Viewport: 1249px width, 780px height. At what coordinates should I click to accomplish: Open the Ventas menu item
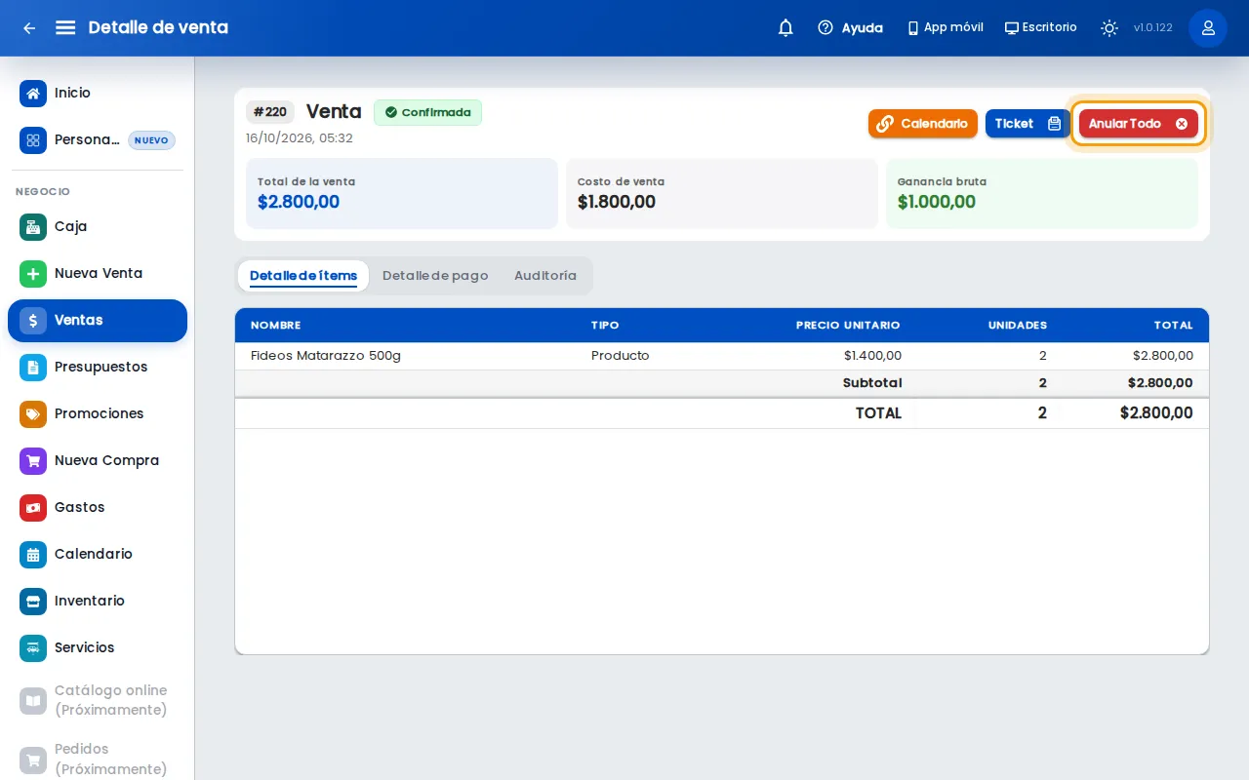pos(98,321)
